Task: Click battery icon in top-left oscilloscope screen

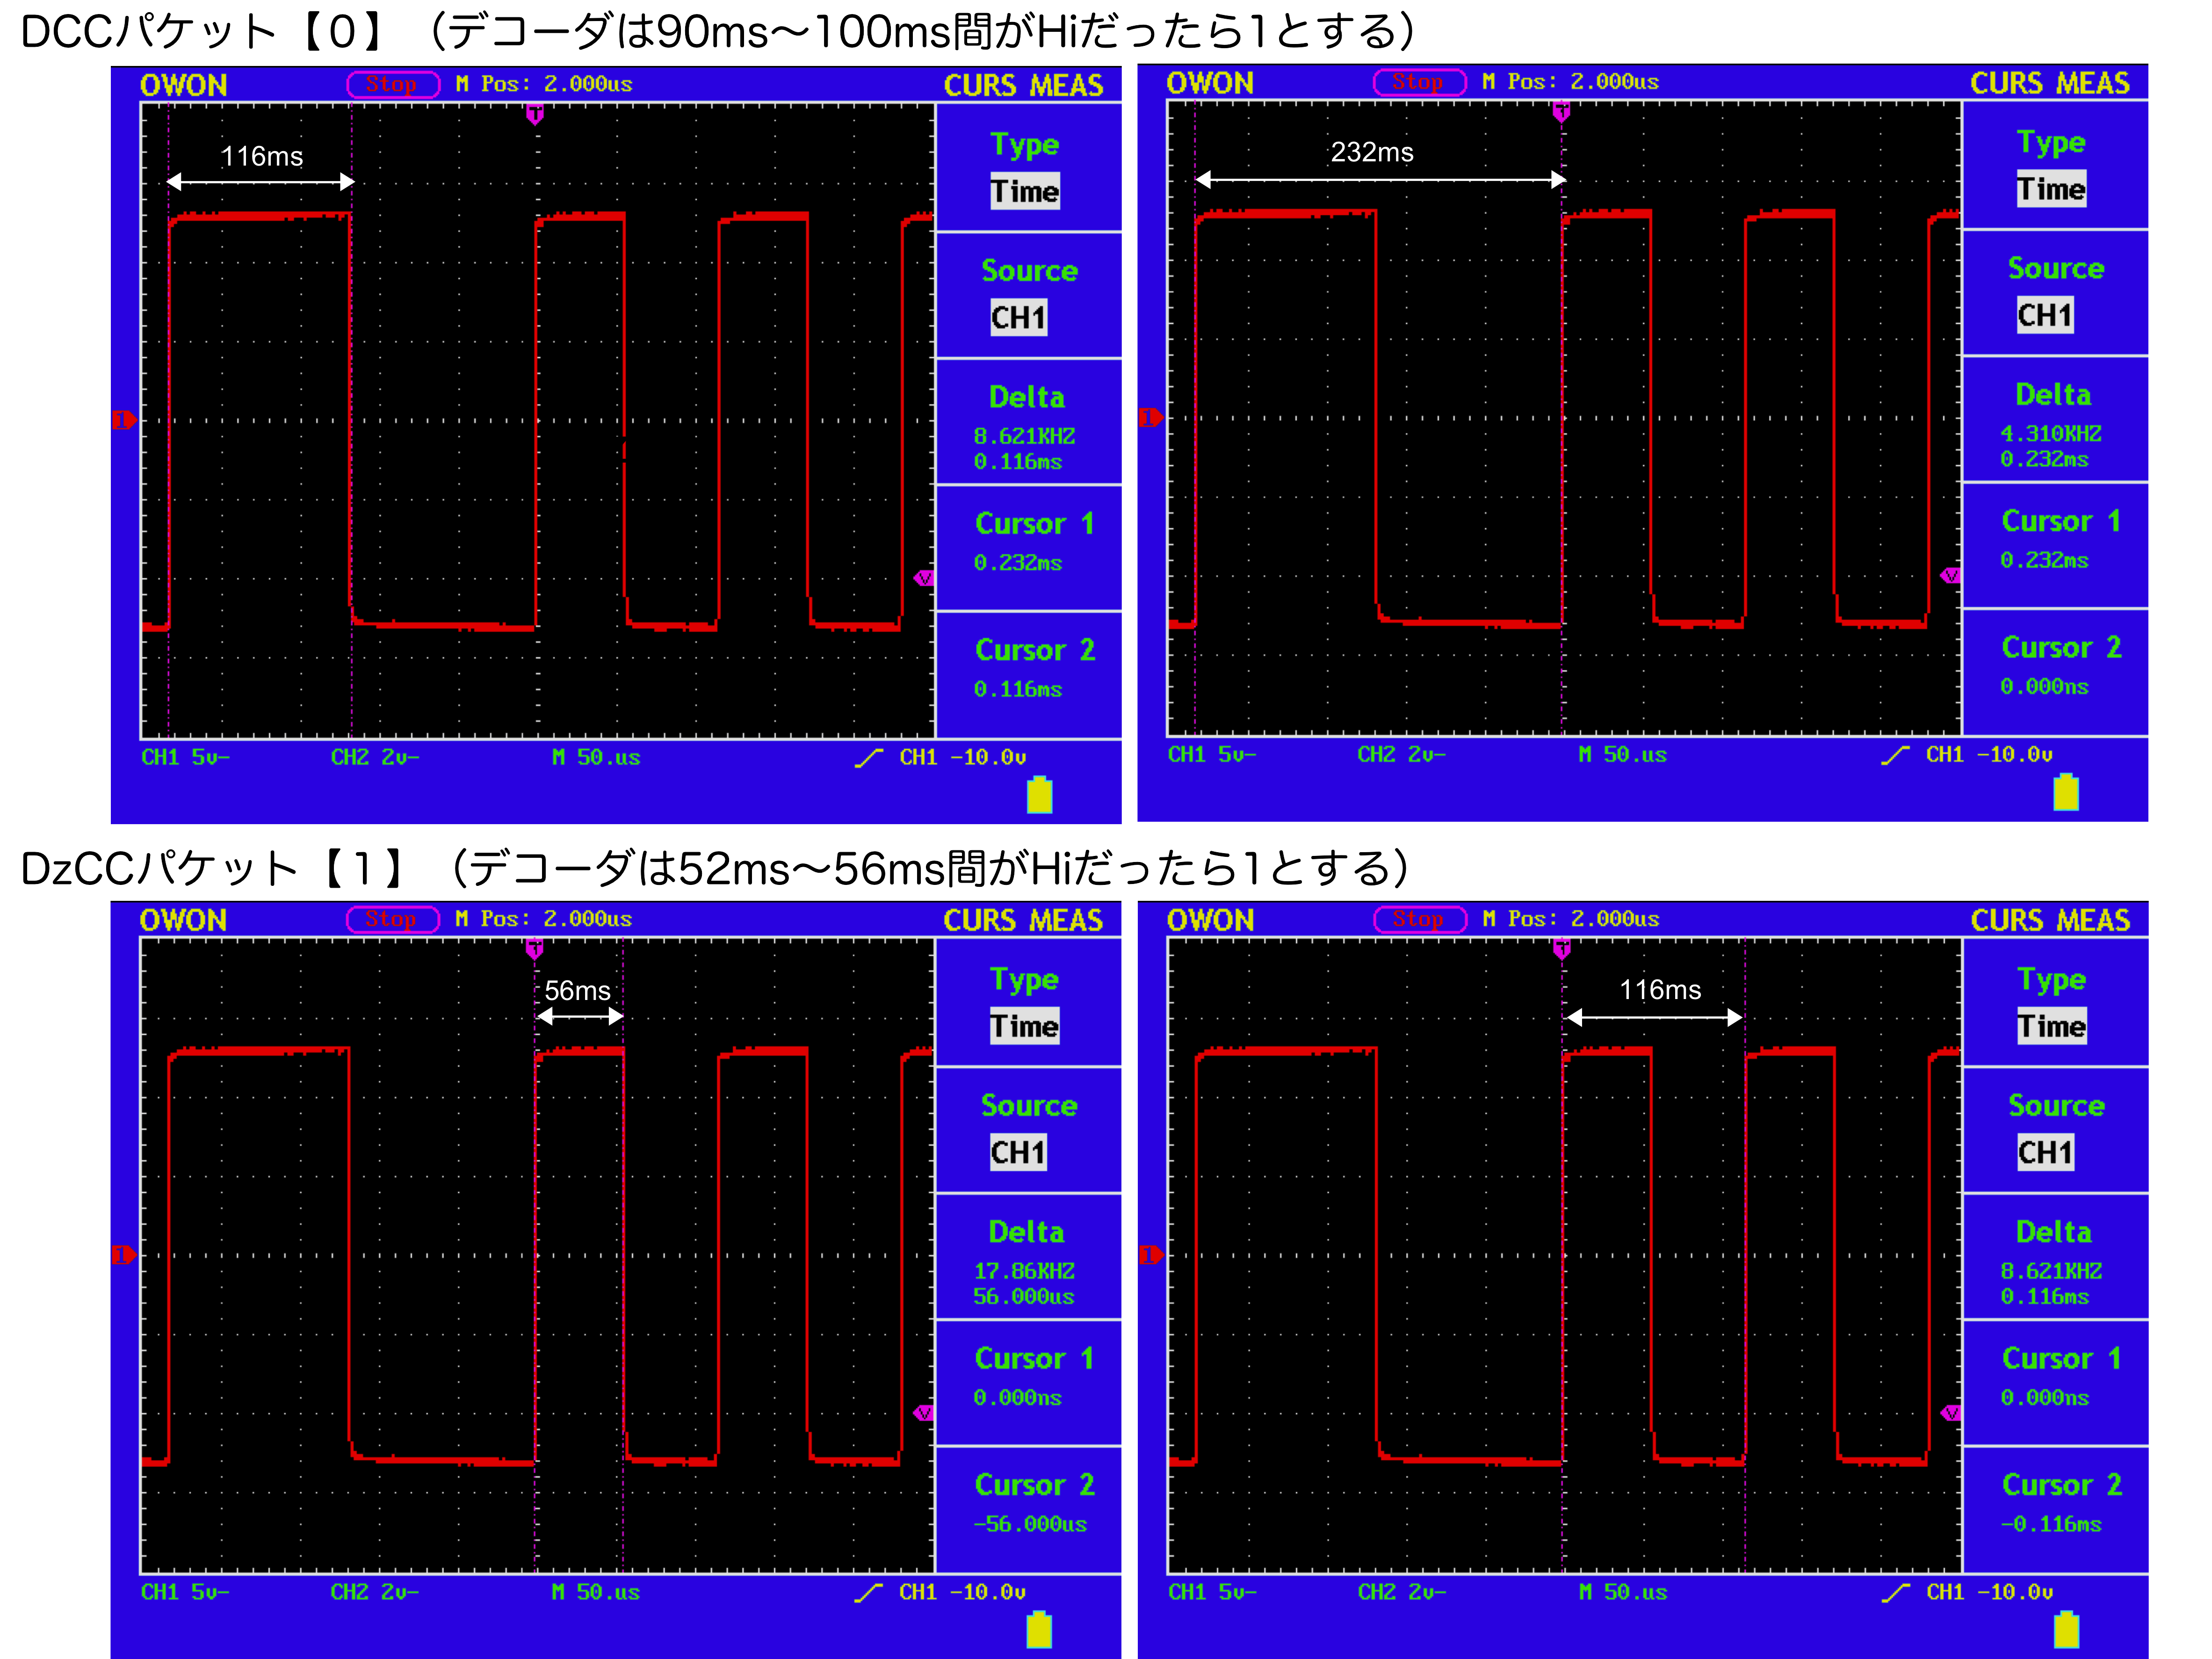Action: [x=1039, y=795]
